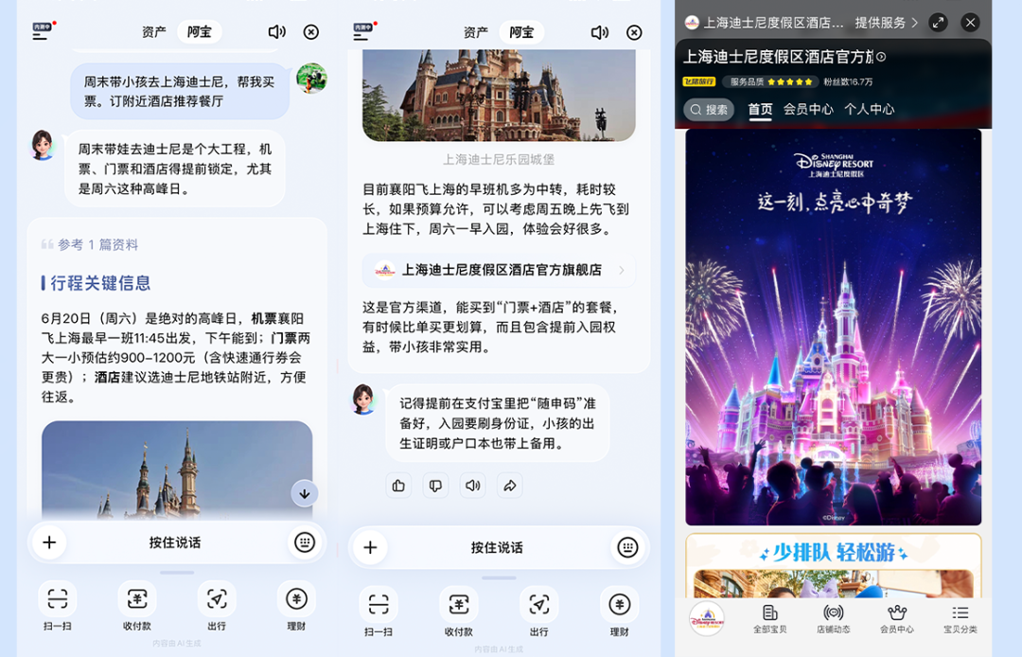Open the 参考 1 篇资料 reference link
The image size is (1022, 657).
(x=90, y=245)
